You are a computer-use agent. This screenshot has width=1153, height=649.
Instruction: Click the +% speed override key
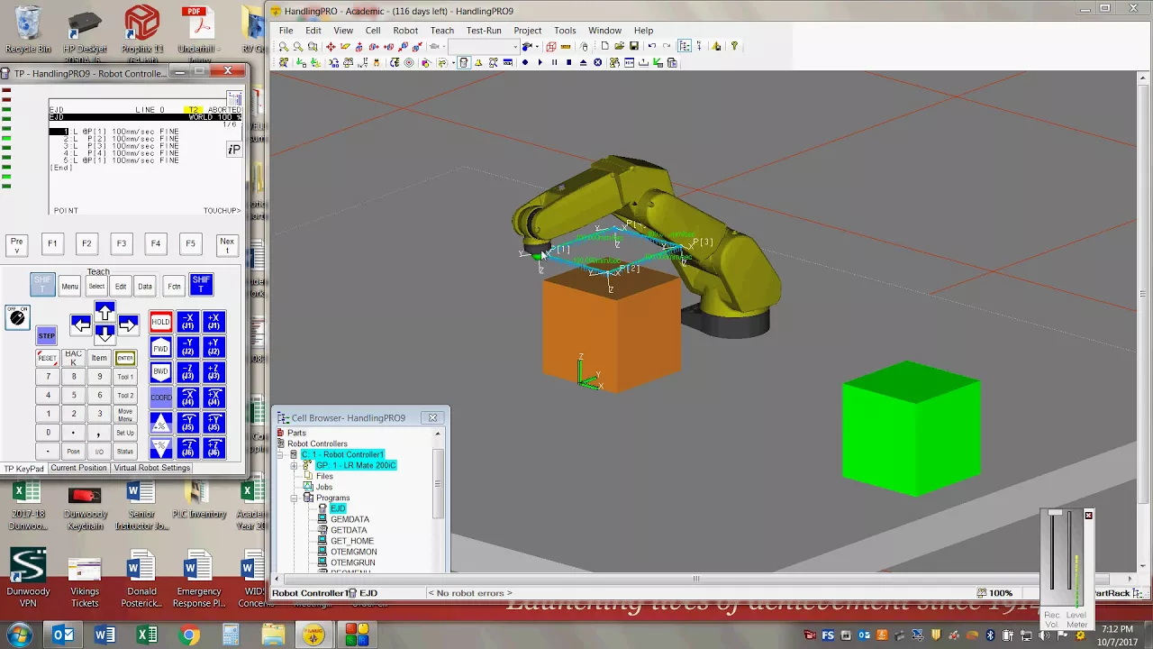(160, 423)
